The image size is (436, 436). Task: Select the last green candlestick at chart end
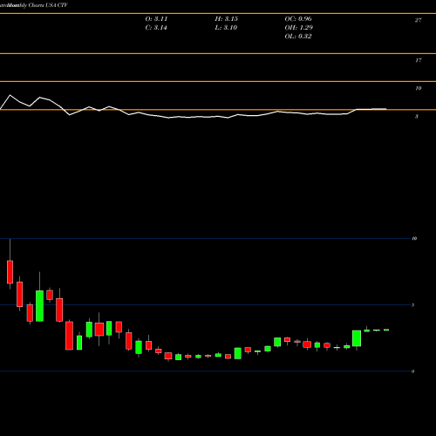point(386,330)
